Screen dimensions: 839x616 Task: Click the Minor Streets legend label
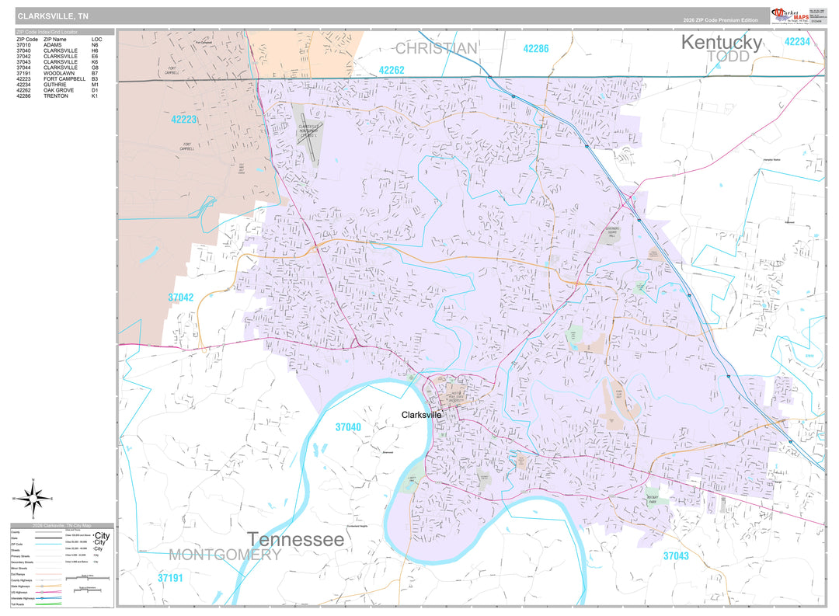click(x=19, y=569)
